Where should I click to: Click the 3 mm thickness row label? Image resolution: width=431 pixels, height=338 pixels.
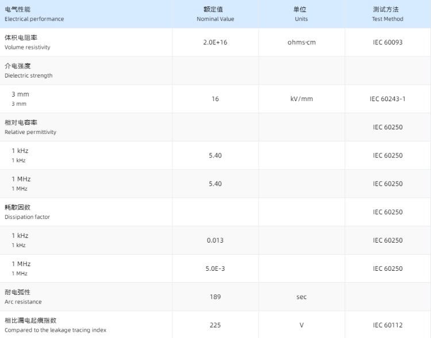click(20, 98)
